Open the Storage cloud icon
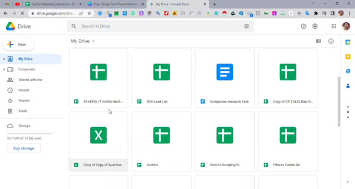The image size is (355, 189). (10, 126)
